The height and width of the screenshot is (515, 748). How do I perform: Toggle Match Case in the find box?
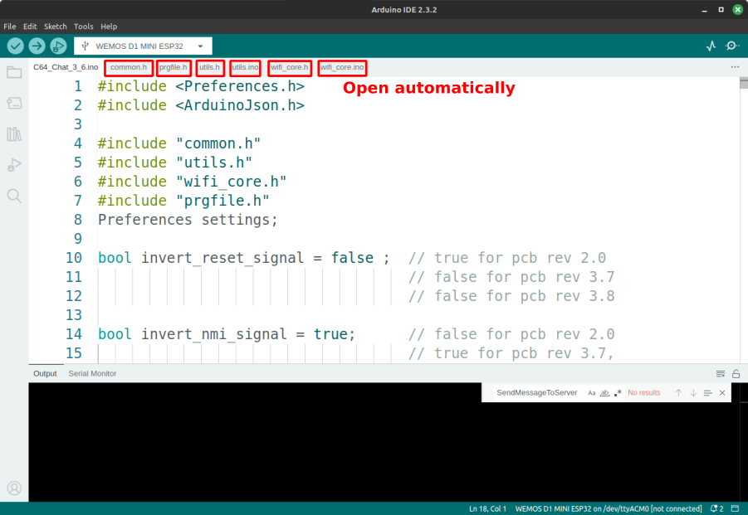pos(591,393)
